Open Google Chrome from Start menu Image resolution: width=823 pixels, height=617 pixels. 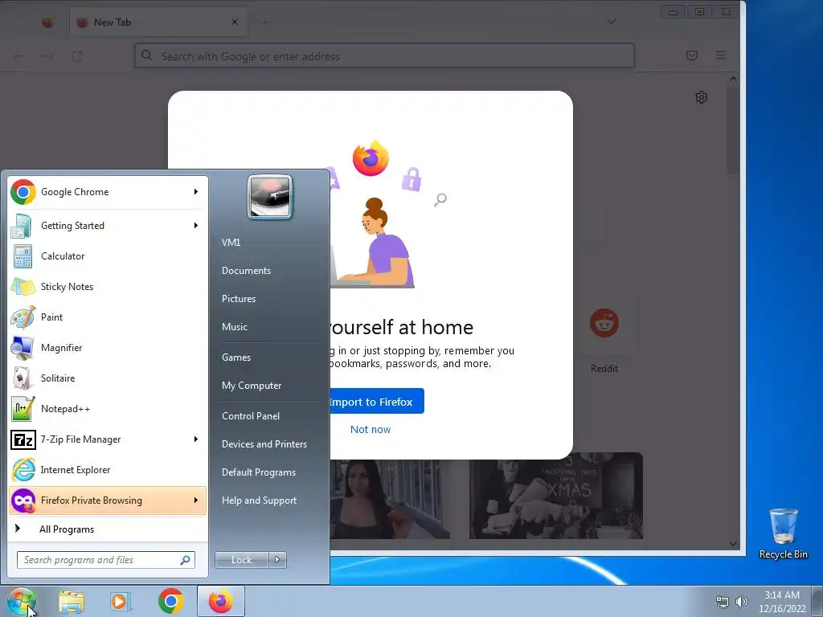[108, 192]
